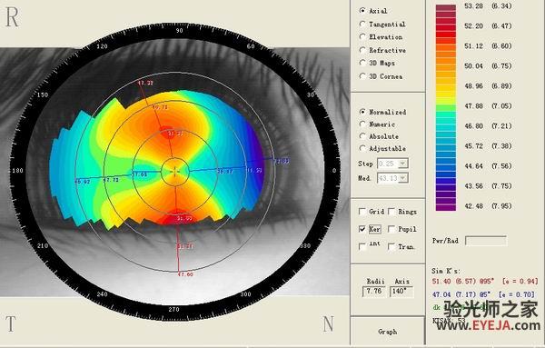Click the scale label 51.12 (6.60)
Image resolution: width=545 pixels, height=348 pixels.
[x=488, y=46]
